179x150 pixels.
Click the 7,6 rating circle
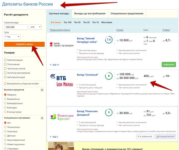click(109, 40)
